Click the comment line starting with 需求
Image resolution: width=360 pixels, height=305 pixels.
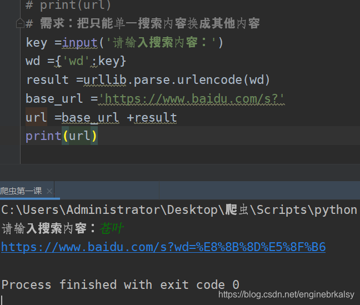click(x=143, y=23)
